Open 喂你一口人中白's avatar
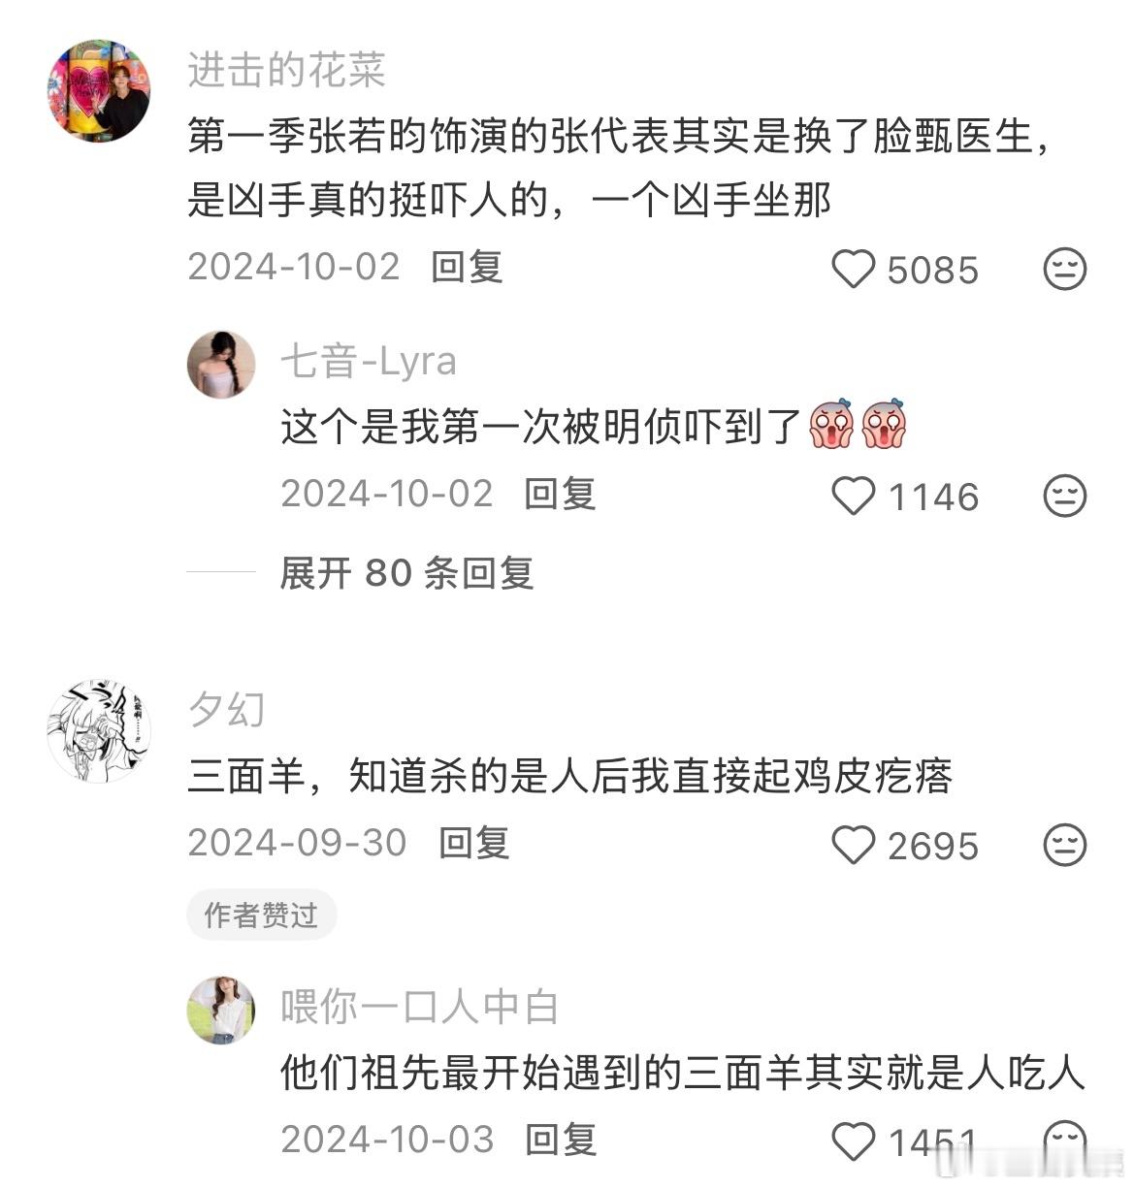Screen dimensions: 1134x1189 coord(221,1010)
